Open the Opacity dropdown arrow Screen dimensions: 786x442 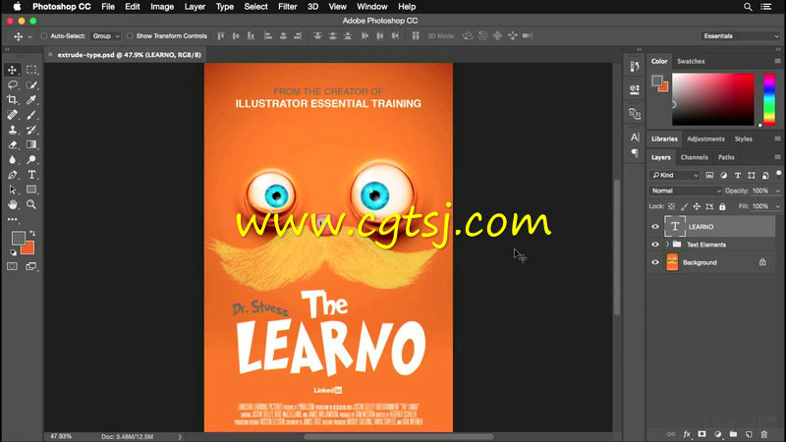point(778,191)
